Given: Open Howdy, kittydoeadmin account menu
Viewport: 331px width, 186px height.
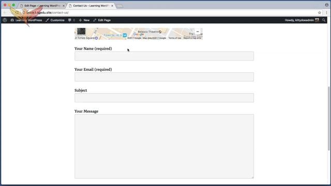Looking at the screenshot, I should [302, 20].
